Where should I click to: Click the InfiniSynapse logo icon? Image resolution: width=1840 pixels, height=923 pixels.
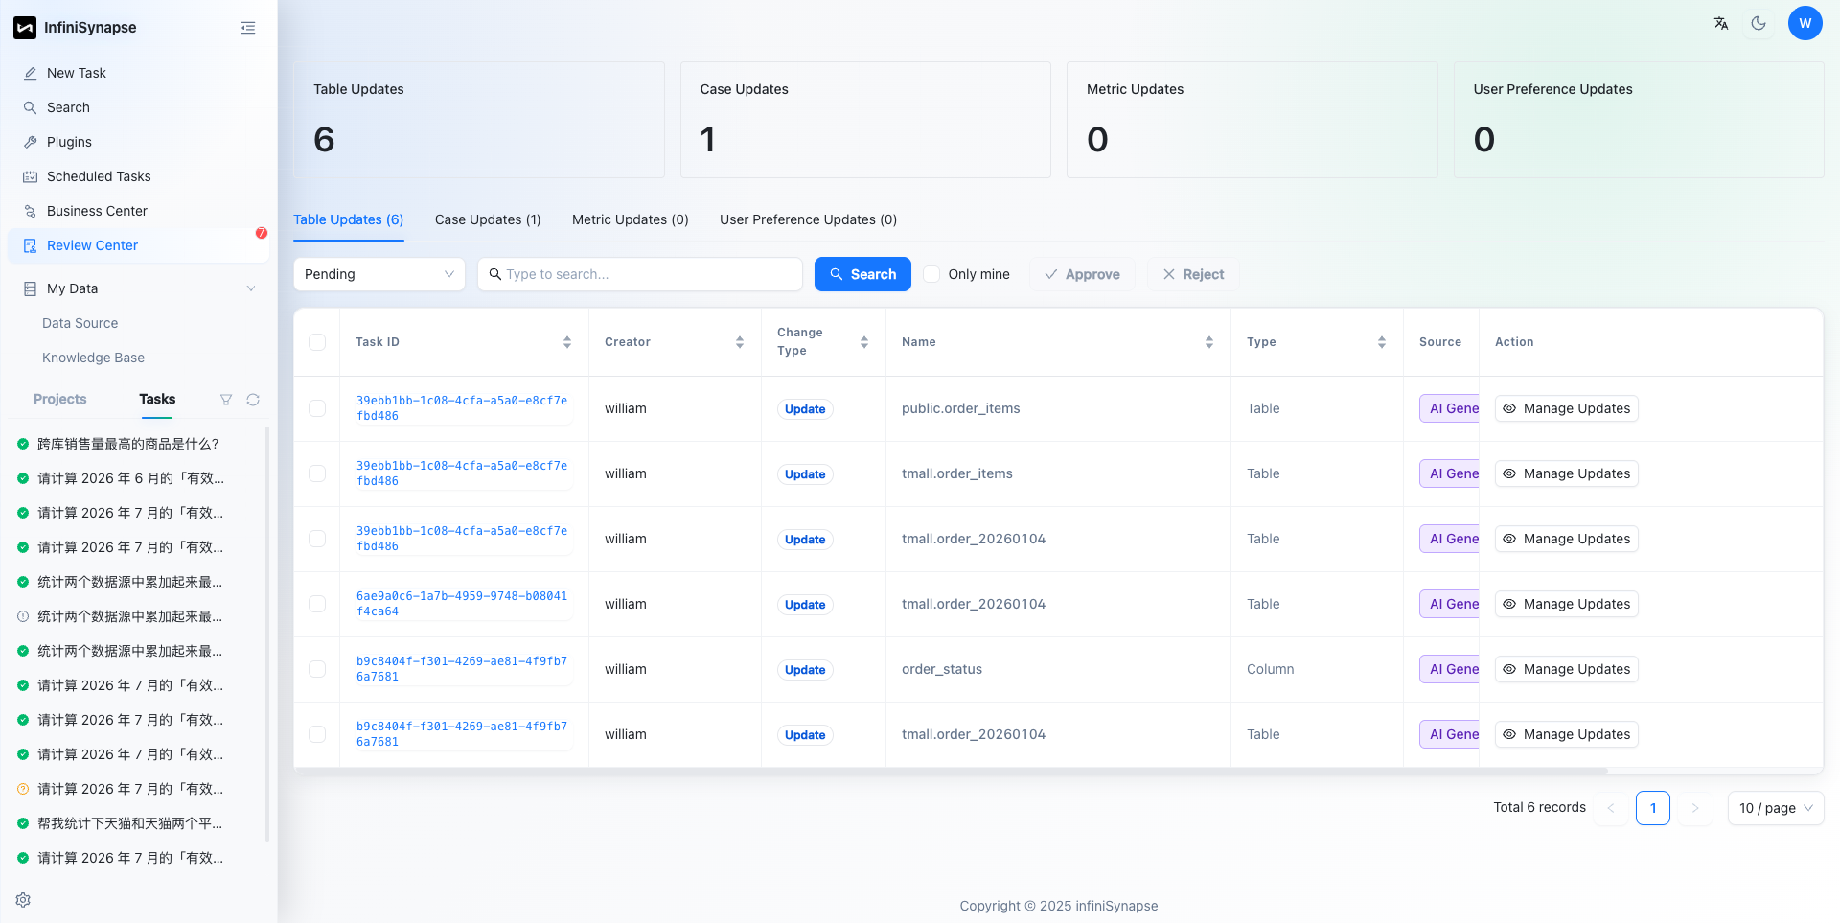tap(25, 28)
